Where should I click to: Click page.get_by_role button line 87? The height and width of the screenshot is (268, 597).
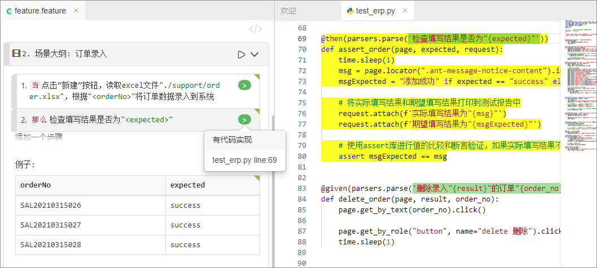[449, 231]
